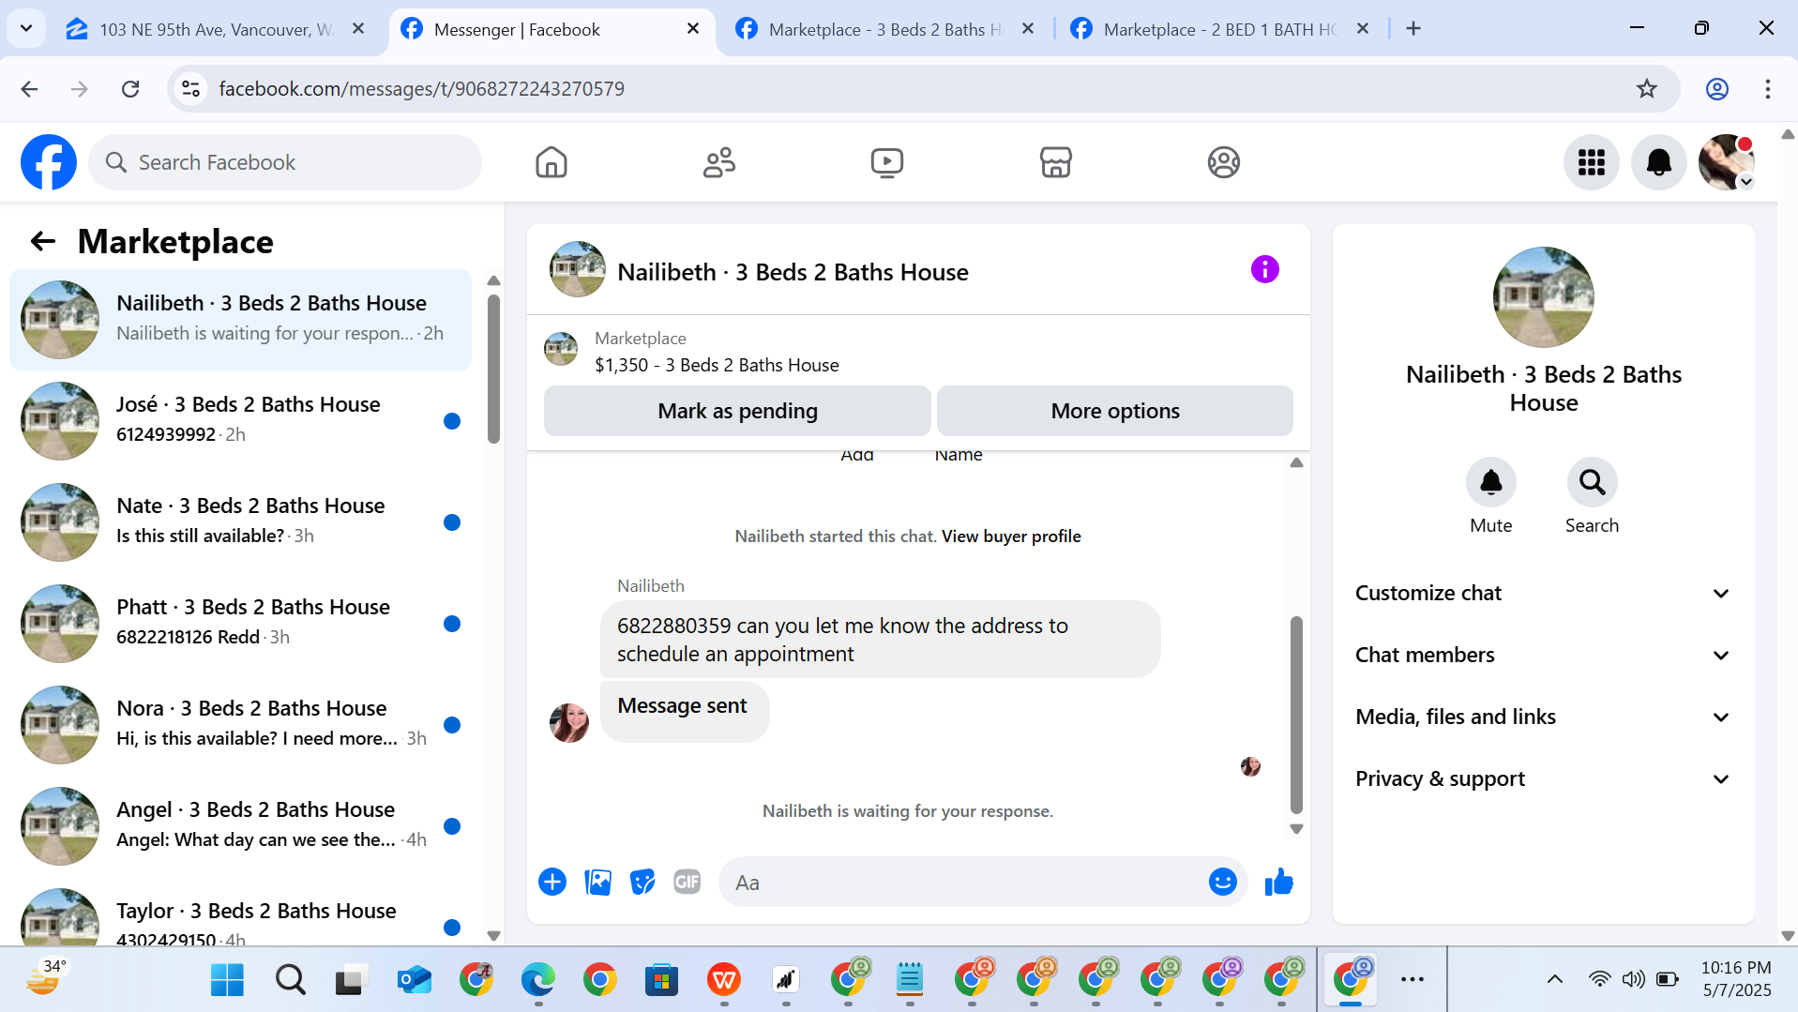Open the emoji picker
1798x1012 pixels.
[1223, 882]
